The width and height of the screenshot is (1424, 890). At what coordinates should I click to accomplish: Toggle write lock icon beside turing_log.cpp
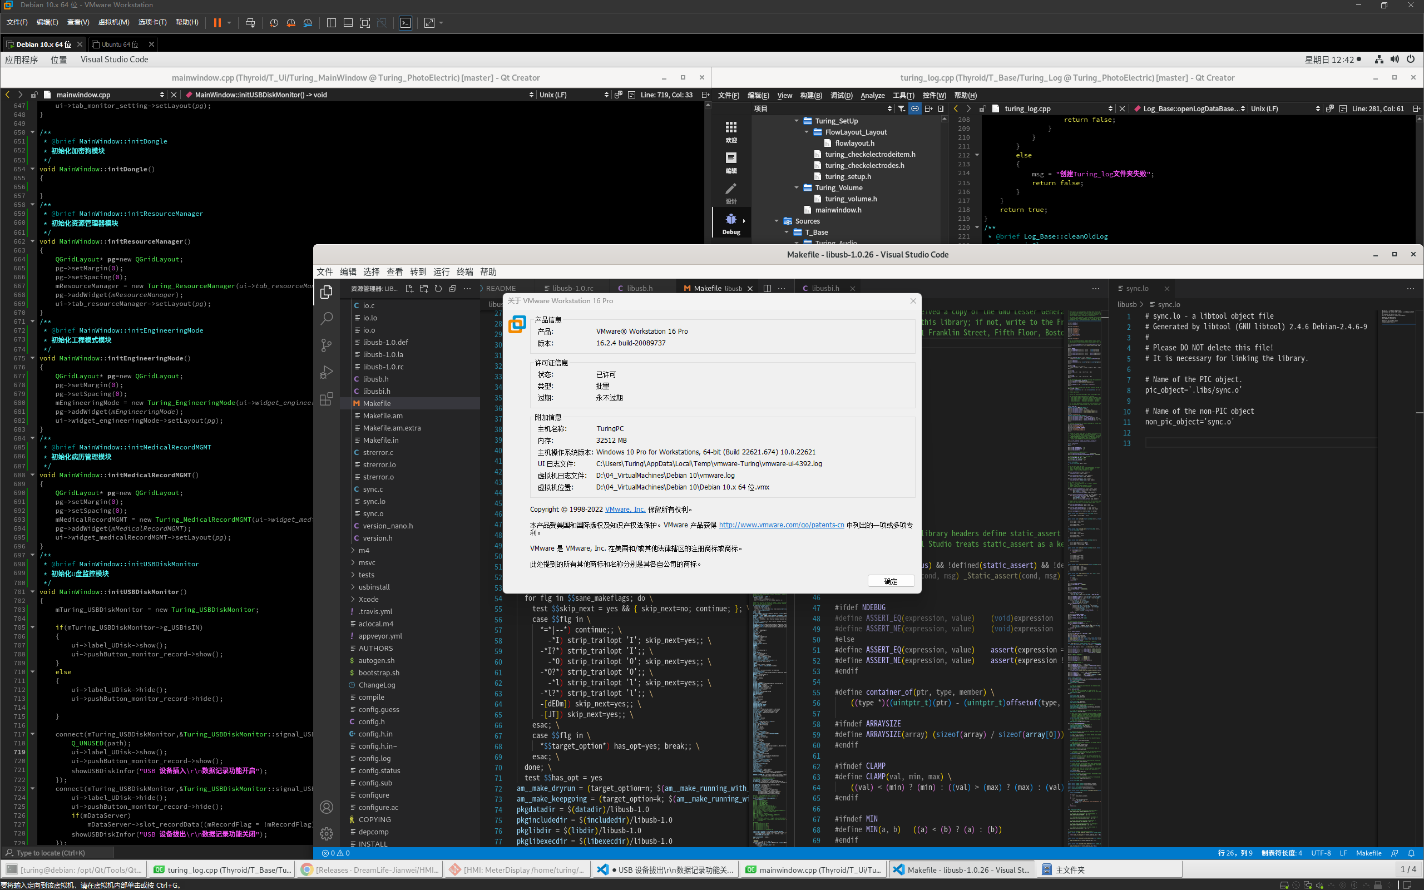click(982, 109)
